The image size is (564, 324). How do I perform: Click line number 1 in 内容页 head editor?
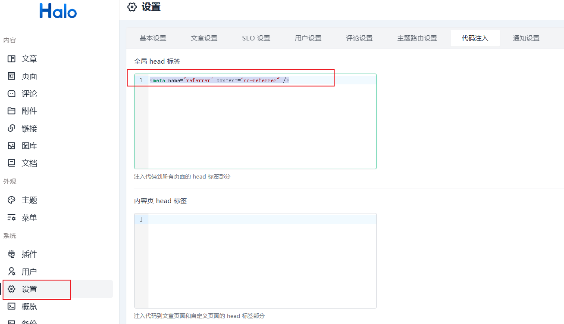pyautogui.click(x=141, y=220)
